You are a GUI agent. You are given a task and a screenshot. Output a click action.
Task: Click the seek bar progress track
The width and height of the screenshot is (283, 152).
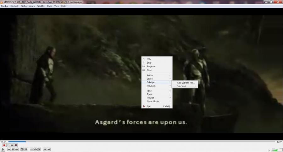141,142
